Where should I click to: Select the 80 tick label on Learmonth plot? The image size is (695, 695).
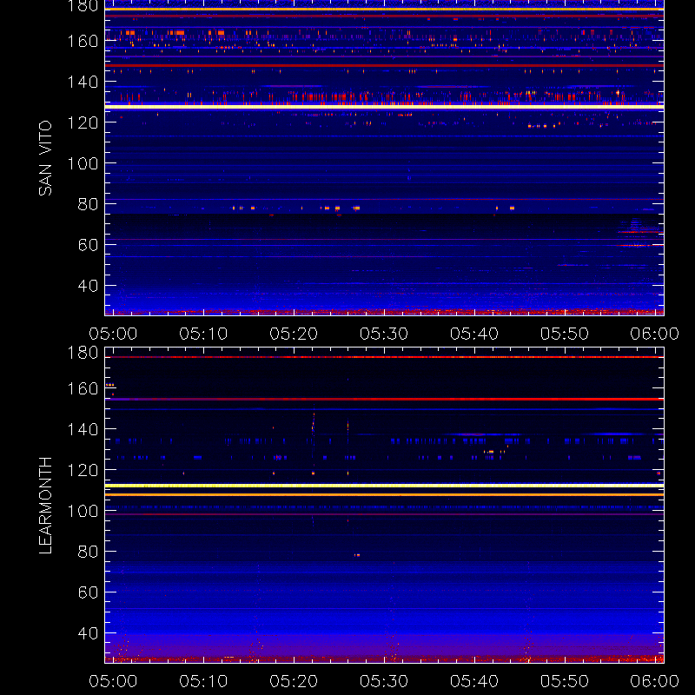pos(88,552)
